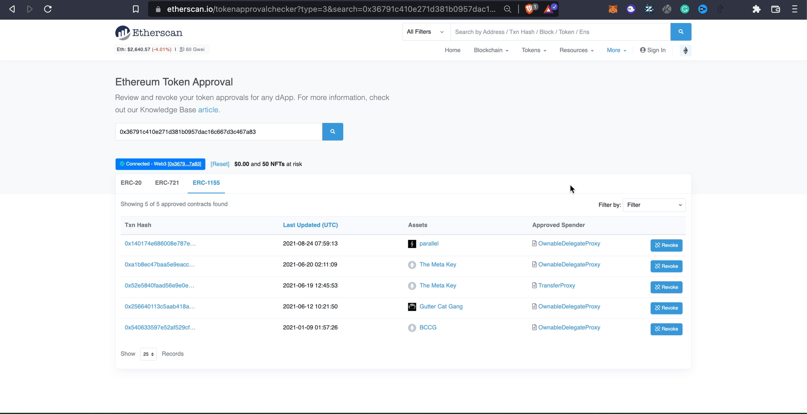Submit top search with magnifier button
Viewport: 807px width, 414px height.
pos(681,32)
